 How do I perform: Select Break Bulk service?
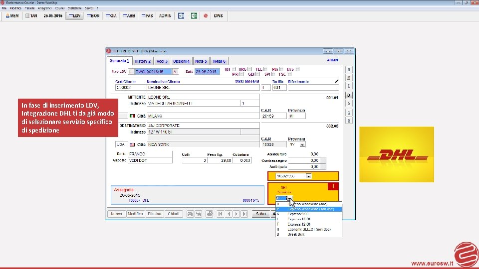coord(309,234)
